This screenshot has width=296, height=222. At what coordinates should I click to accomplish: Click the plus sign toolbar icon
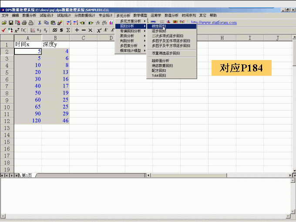tap(77, 30)
